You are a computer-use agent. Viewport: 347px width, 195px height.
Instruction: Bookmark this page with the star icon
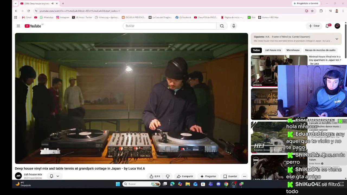point(312,11)
